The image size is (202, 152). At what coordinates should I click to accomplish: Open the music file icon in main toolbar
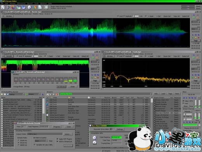[x=3, y=7]
